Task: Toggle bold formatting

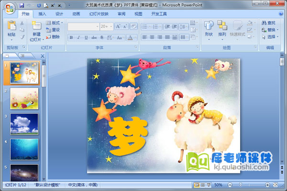Action: (71, 37)
